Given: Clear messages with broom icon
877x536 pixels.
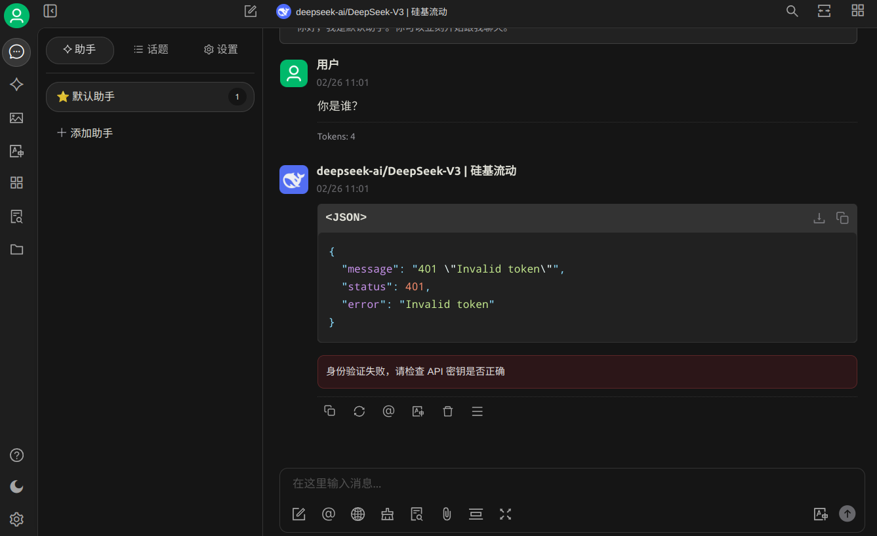Looking at the screenshot, I should click(x=388, y=514).
